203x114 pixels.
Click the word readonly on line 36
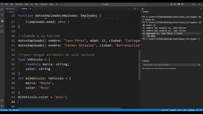(x=33, y=64)
